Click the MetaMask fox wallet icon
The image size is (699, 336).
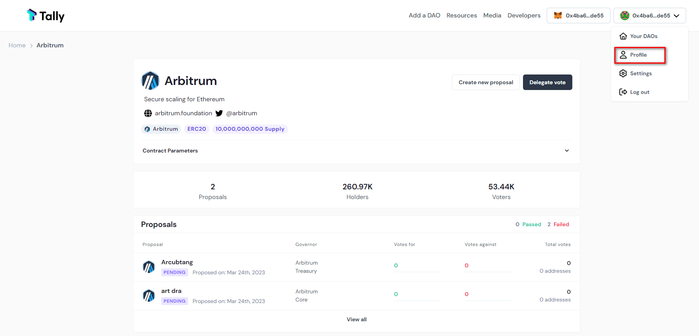tap(558, 16)
